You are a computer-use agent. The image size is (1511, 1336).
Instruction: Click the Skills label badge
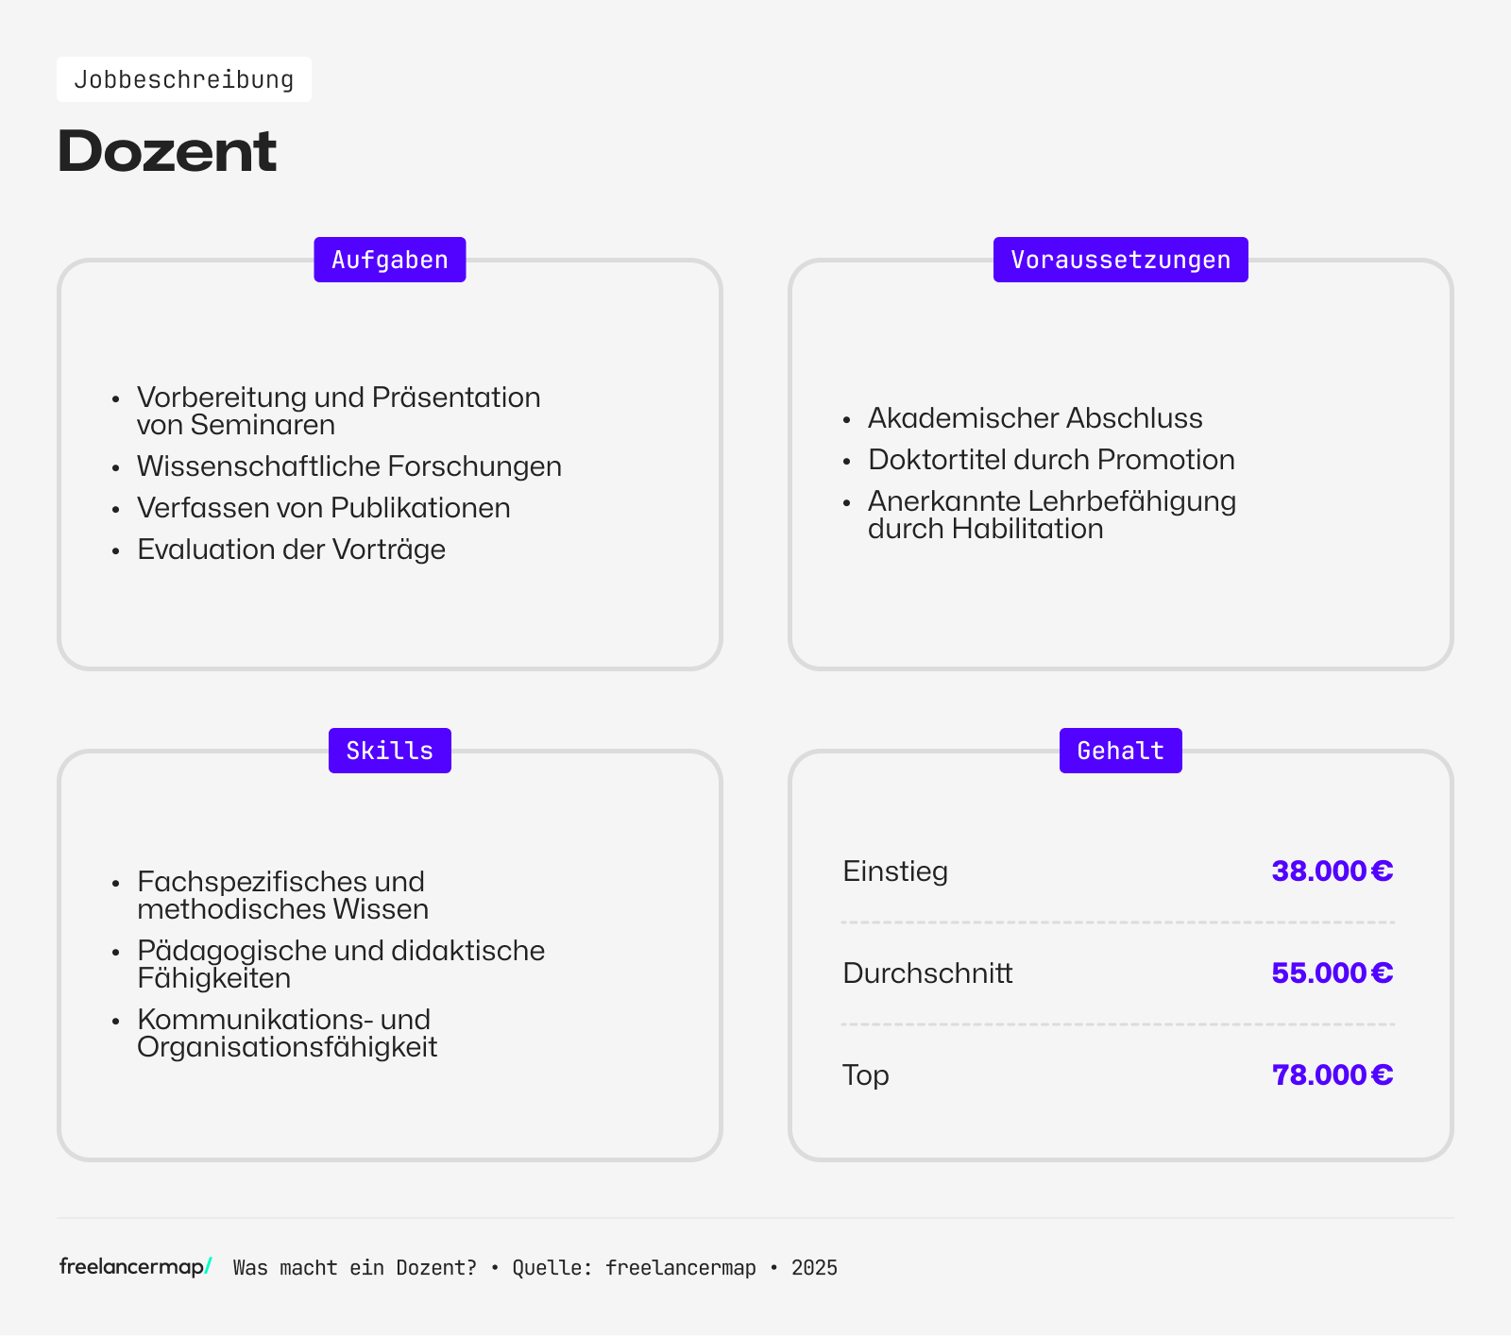(x=389, y=750)
